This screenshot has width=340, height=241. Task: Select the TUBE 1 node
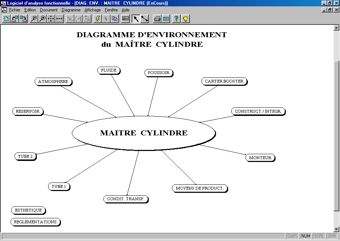59,186
